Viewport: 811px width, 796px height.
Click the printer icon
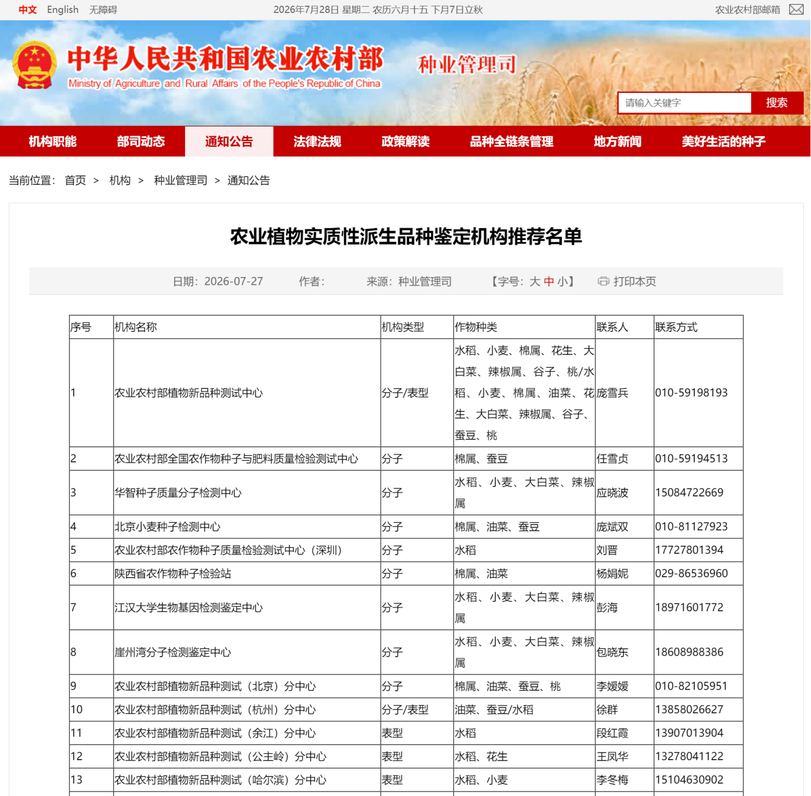(603, 281)
